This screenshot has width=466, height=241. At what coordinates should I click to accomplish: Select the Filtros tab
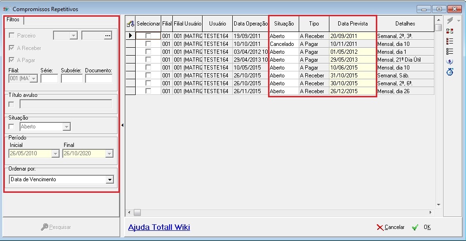click(x=13, y=20)
